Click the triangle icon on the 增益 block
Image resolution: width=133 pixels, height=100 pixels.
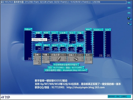49,45
